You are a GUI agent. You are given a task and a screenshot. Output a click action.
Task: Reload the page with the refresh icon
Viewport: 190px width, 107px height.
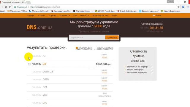6,7
